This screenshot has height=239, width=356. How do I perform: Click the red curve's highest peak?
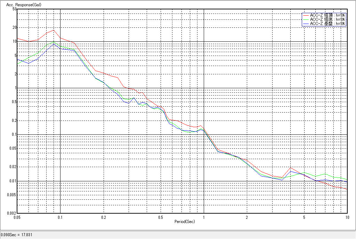tap(54, 30)
